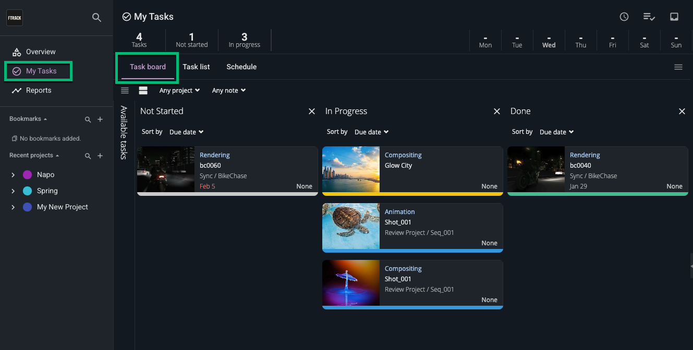Switch to compact list view toggle

point(125,90)
